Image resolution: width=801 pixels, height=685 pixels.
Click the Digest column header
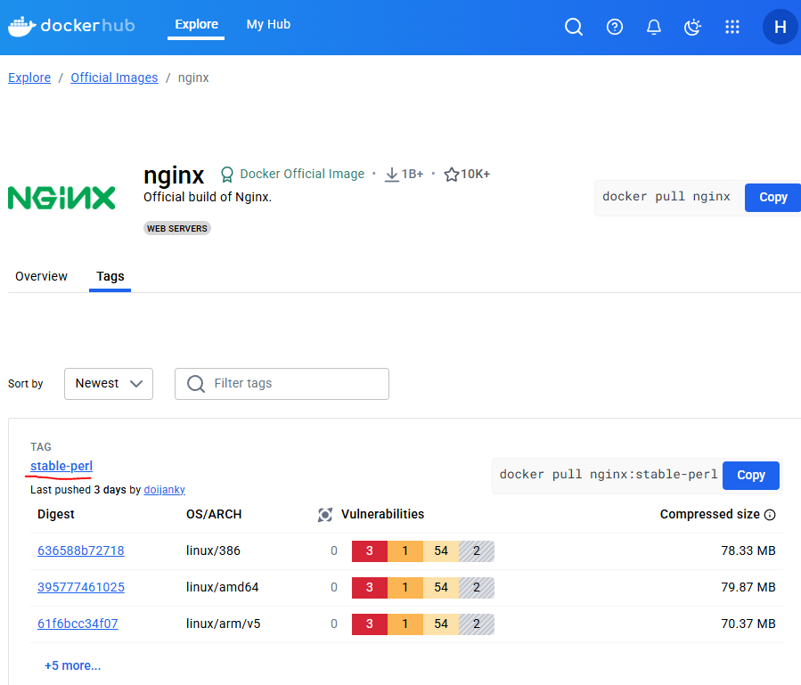click(55, 514)
